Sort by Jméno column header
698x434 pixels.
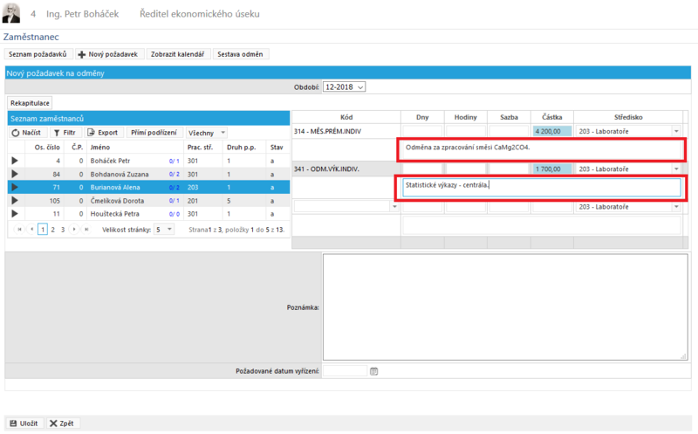[100, 148]
